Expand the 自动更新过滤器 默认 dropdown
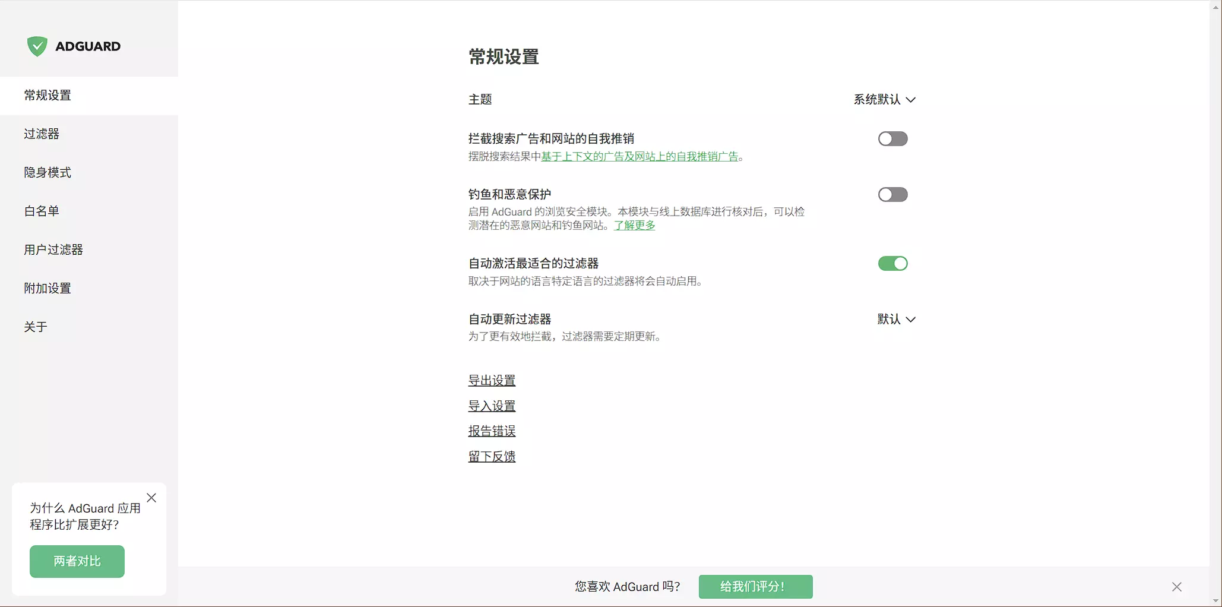Image resolution: width=1222 pixels, height=607 pixels. [x=896, y=320]
